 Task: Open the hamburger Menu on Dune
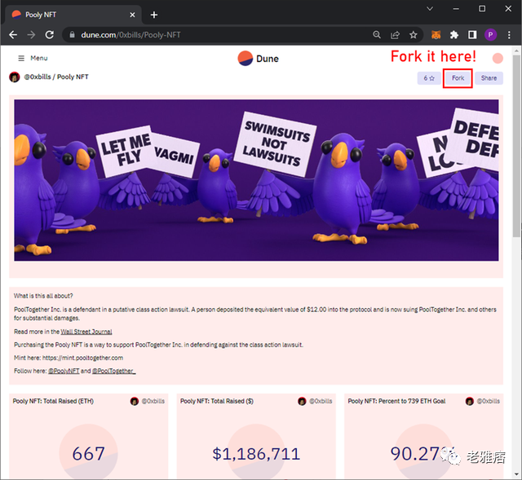pyautogui.click(x=33, y=58)
